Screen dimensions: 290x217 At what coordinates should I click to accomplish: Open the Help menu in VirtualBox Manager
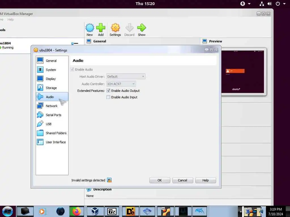click(x=10, y=19)
